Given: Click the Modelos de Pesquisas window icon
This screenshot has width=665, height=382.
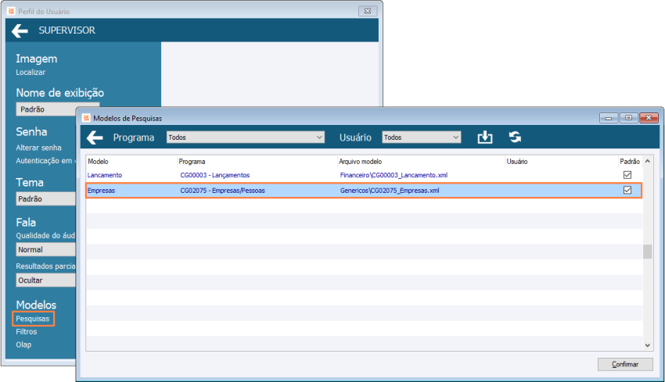Looking at the screenshot, I should tap(86, 118).
